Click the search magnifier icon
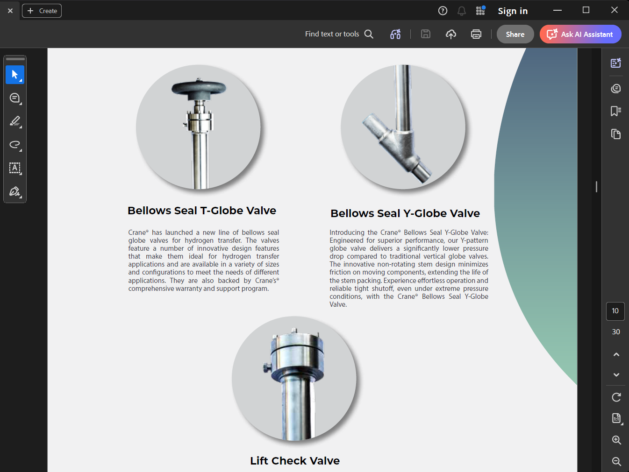629x472 pixels. coord(369,34)
